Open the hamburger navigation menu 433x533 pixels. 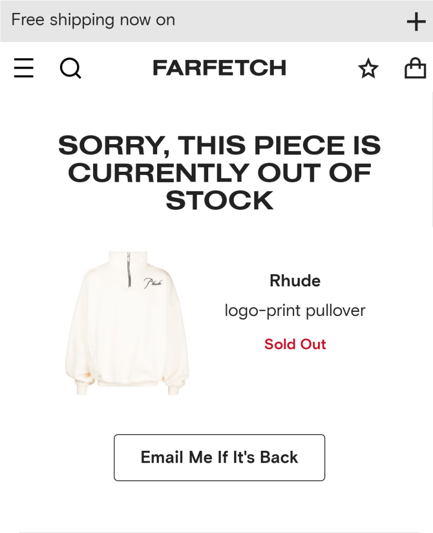(23, 68)
